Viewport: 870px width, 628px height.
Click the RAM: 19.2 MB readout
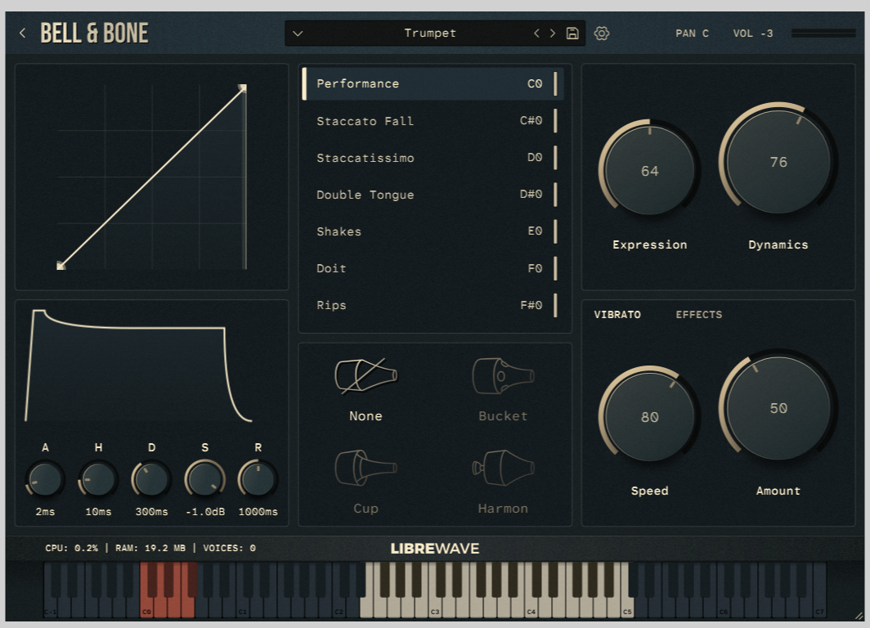150,548
